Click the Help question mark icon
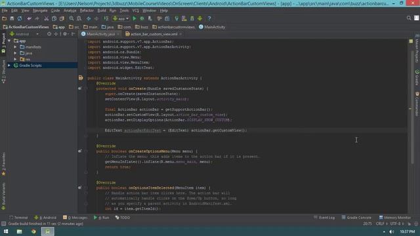 pyautogui.click(x=209, y=18)
